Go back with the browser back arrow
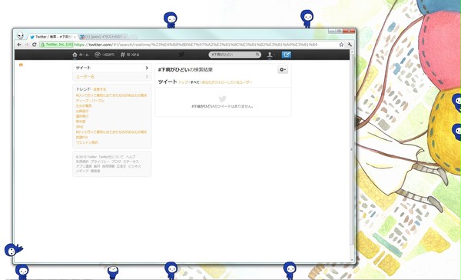 [19, 45]
